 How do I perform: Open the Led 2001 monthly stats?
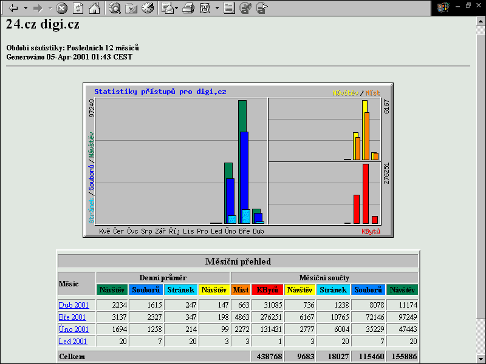[x=73, y=341]
